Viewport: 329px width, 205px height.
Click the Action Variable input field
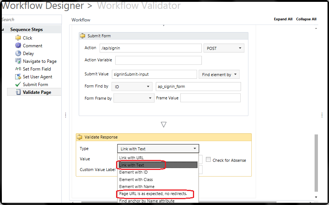tap(159, 60)
